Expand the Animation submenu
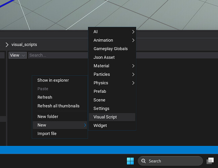This screenshot has width=218, height=168. [x=112, y=40]
